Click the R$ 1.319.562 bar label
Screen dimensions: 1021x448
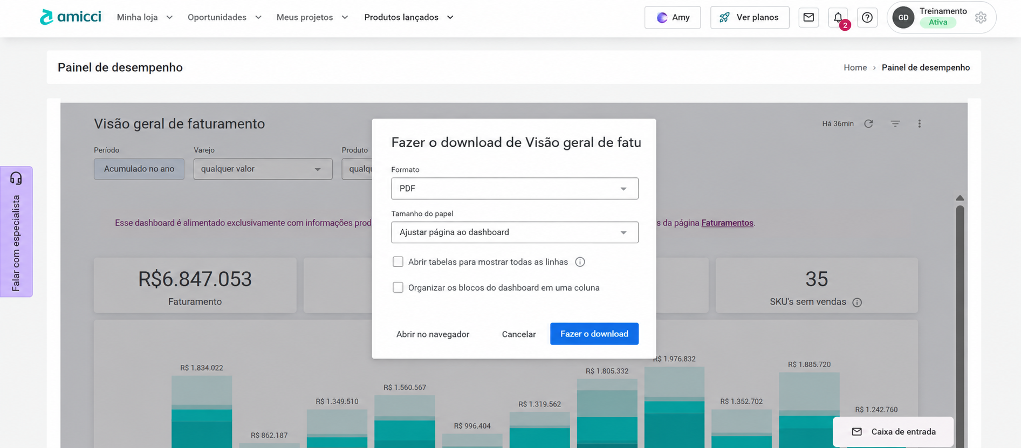point(539,404)
